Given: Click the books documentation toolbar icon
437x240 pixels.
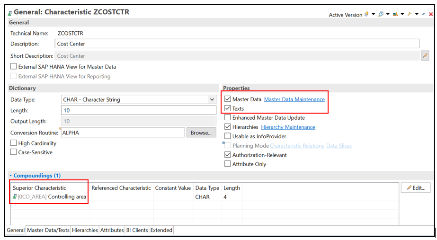Looking at the screenshot, I should (395, 14).
